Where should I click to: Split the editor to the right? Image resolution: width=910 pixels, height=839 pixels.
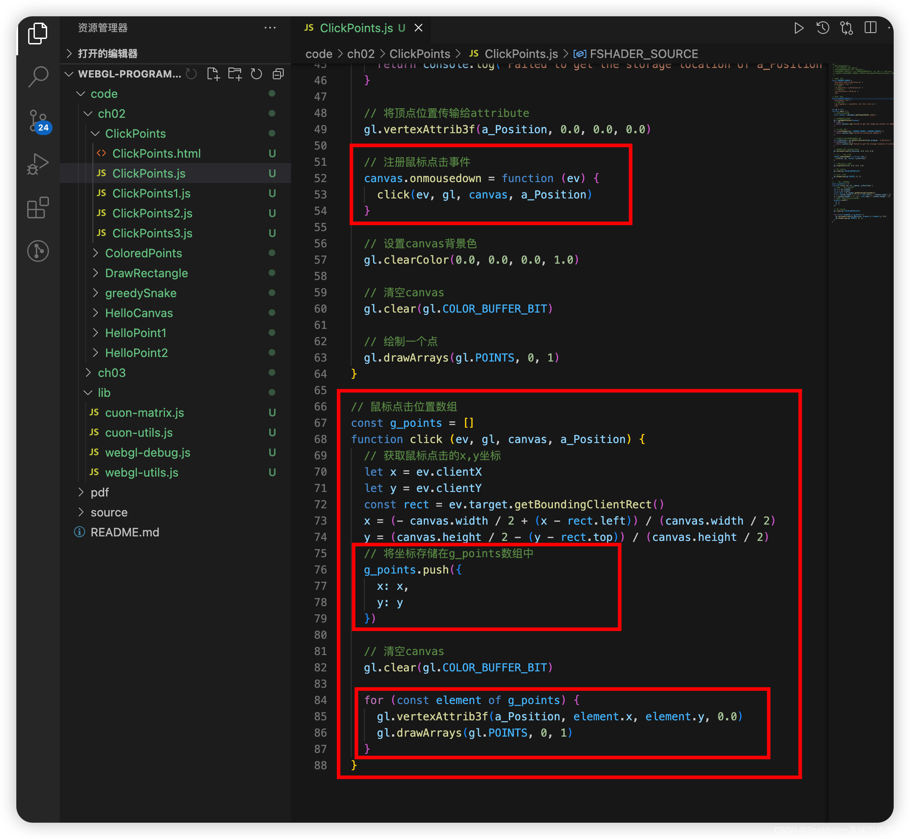pyautogui.click(x=870, y=28)
